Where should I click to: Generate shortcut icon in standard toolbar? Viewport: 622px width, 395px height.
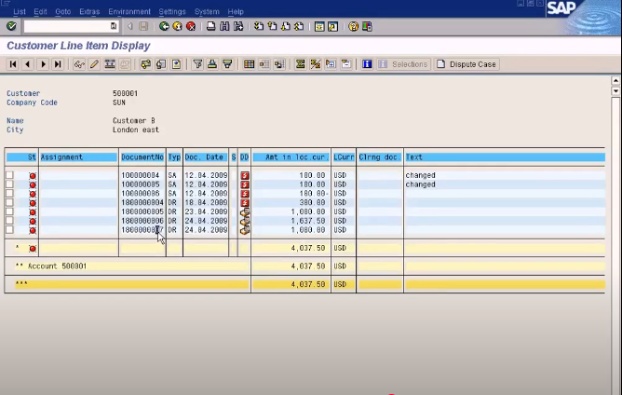coord(332,27)
